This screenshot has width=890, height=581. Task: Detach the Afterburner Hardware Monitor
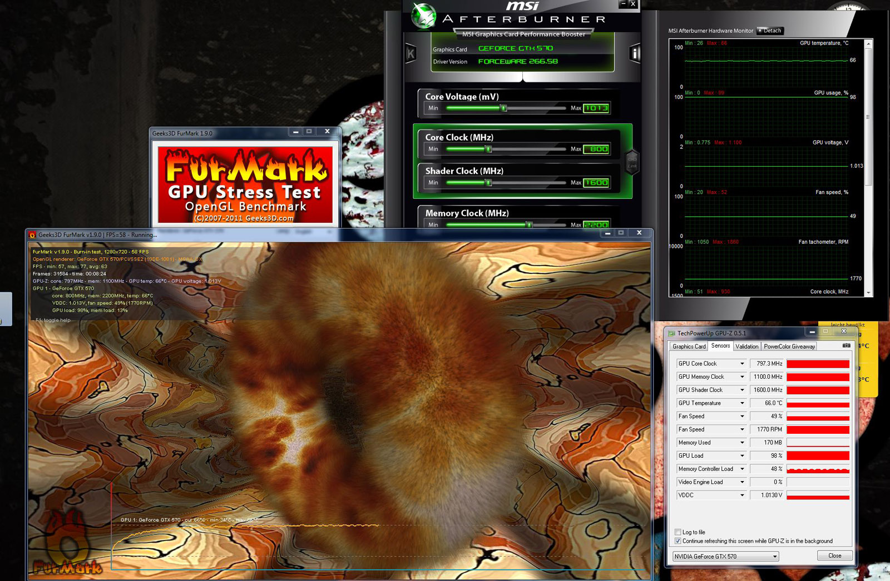pos(770,31)
